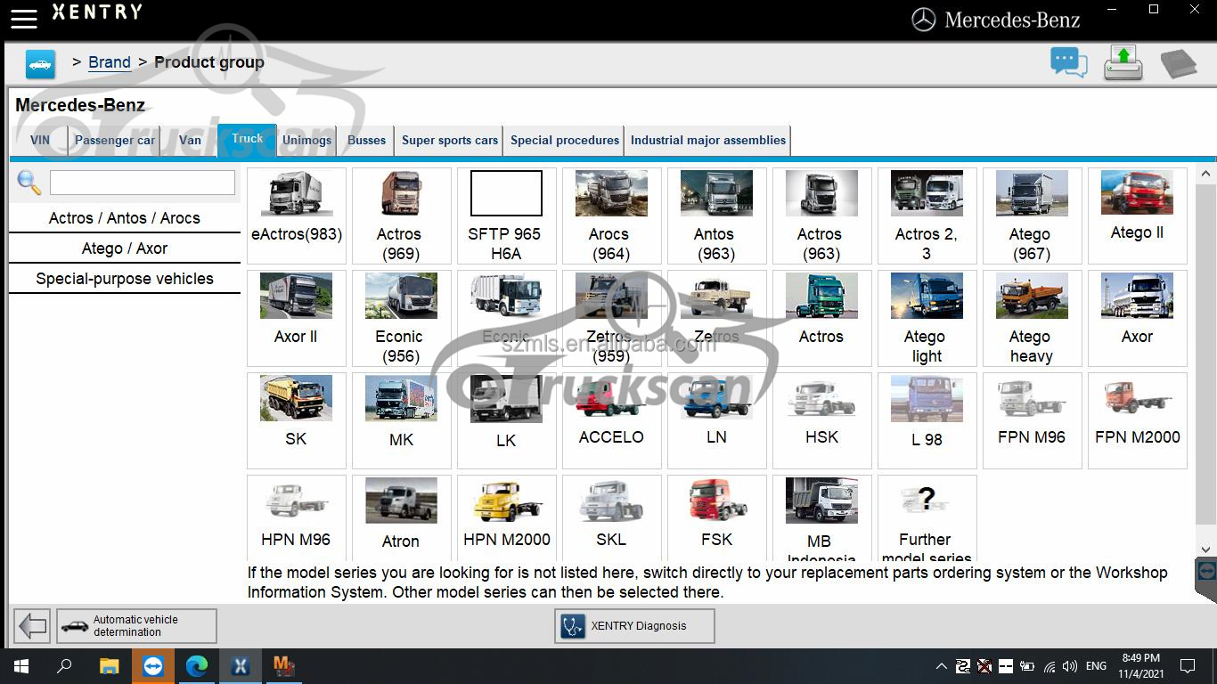Select the MK truck tile

click(402, 420)
